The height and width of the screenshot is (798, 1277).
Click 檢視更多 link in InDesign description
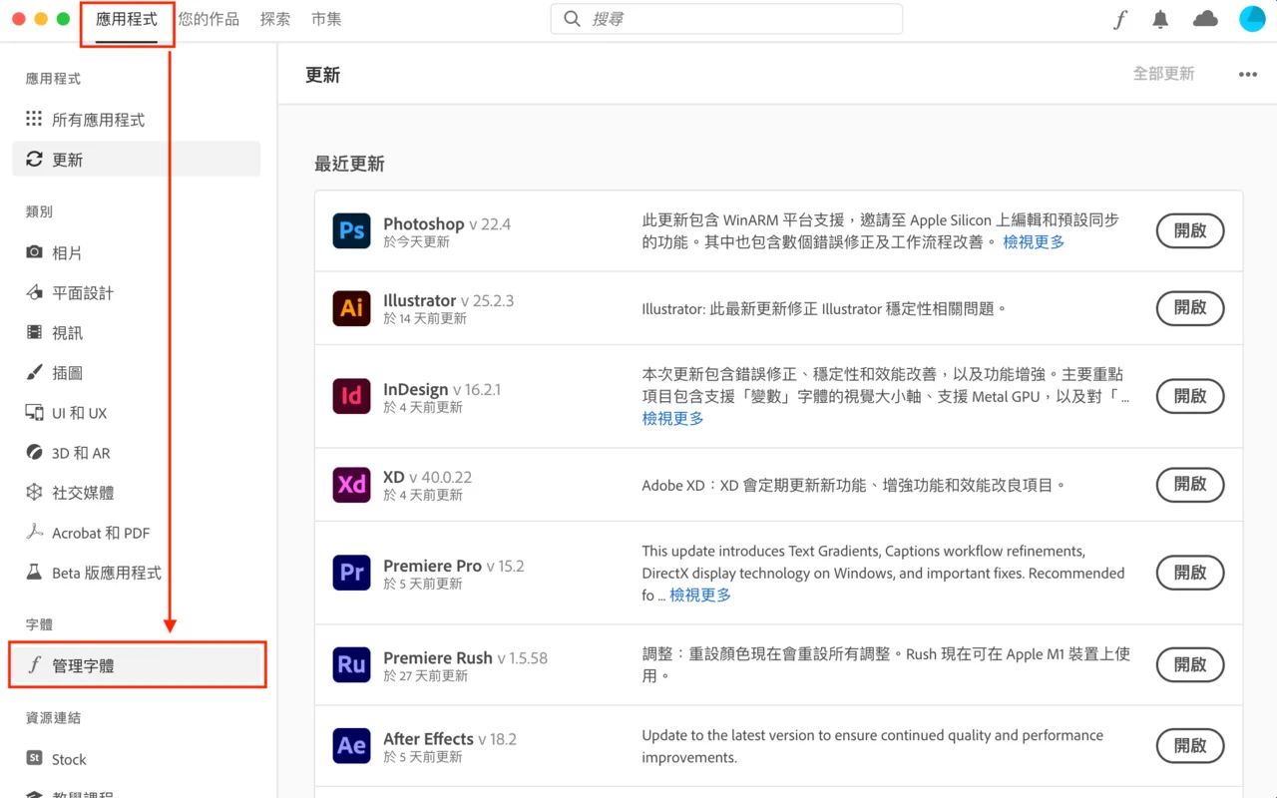pos(673,419)
